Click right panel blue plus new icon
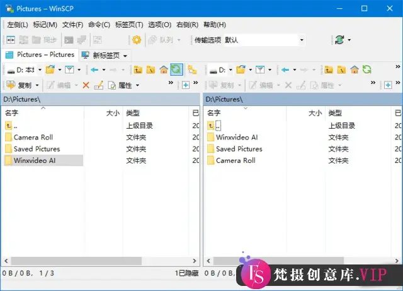 pyautogui.click(x=388, y=85)
